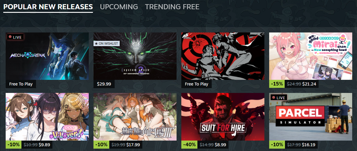The width and height of the screenshot is (357, 151).
Task: Open the Parcel Simulator game capsule
Action: 311,117
